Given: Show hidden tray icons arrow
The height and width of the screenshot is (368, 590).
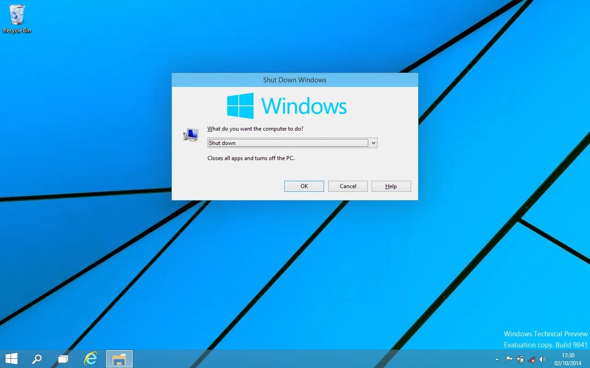Looking at the screenshot, I should (497, 359).
